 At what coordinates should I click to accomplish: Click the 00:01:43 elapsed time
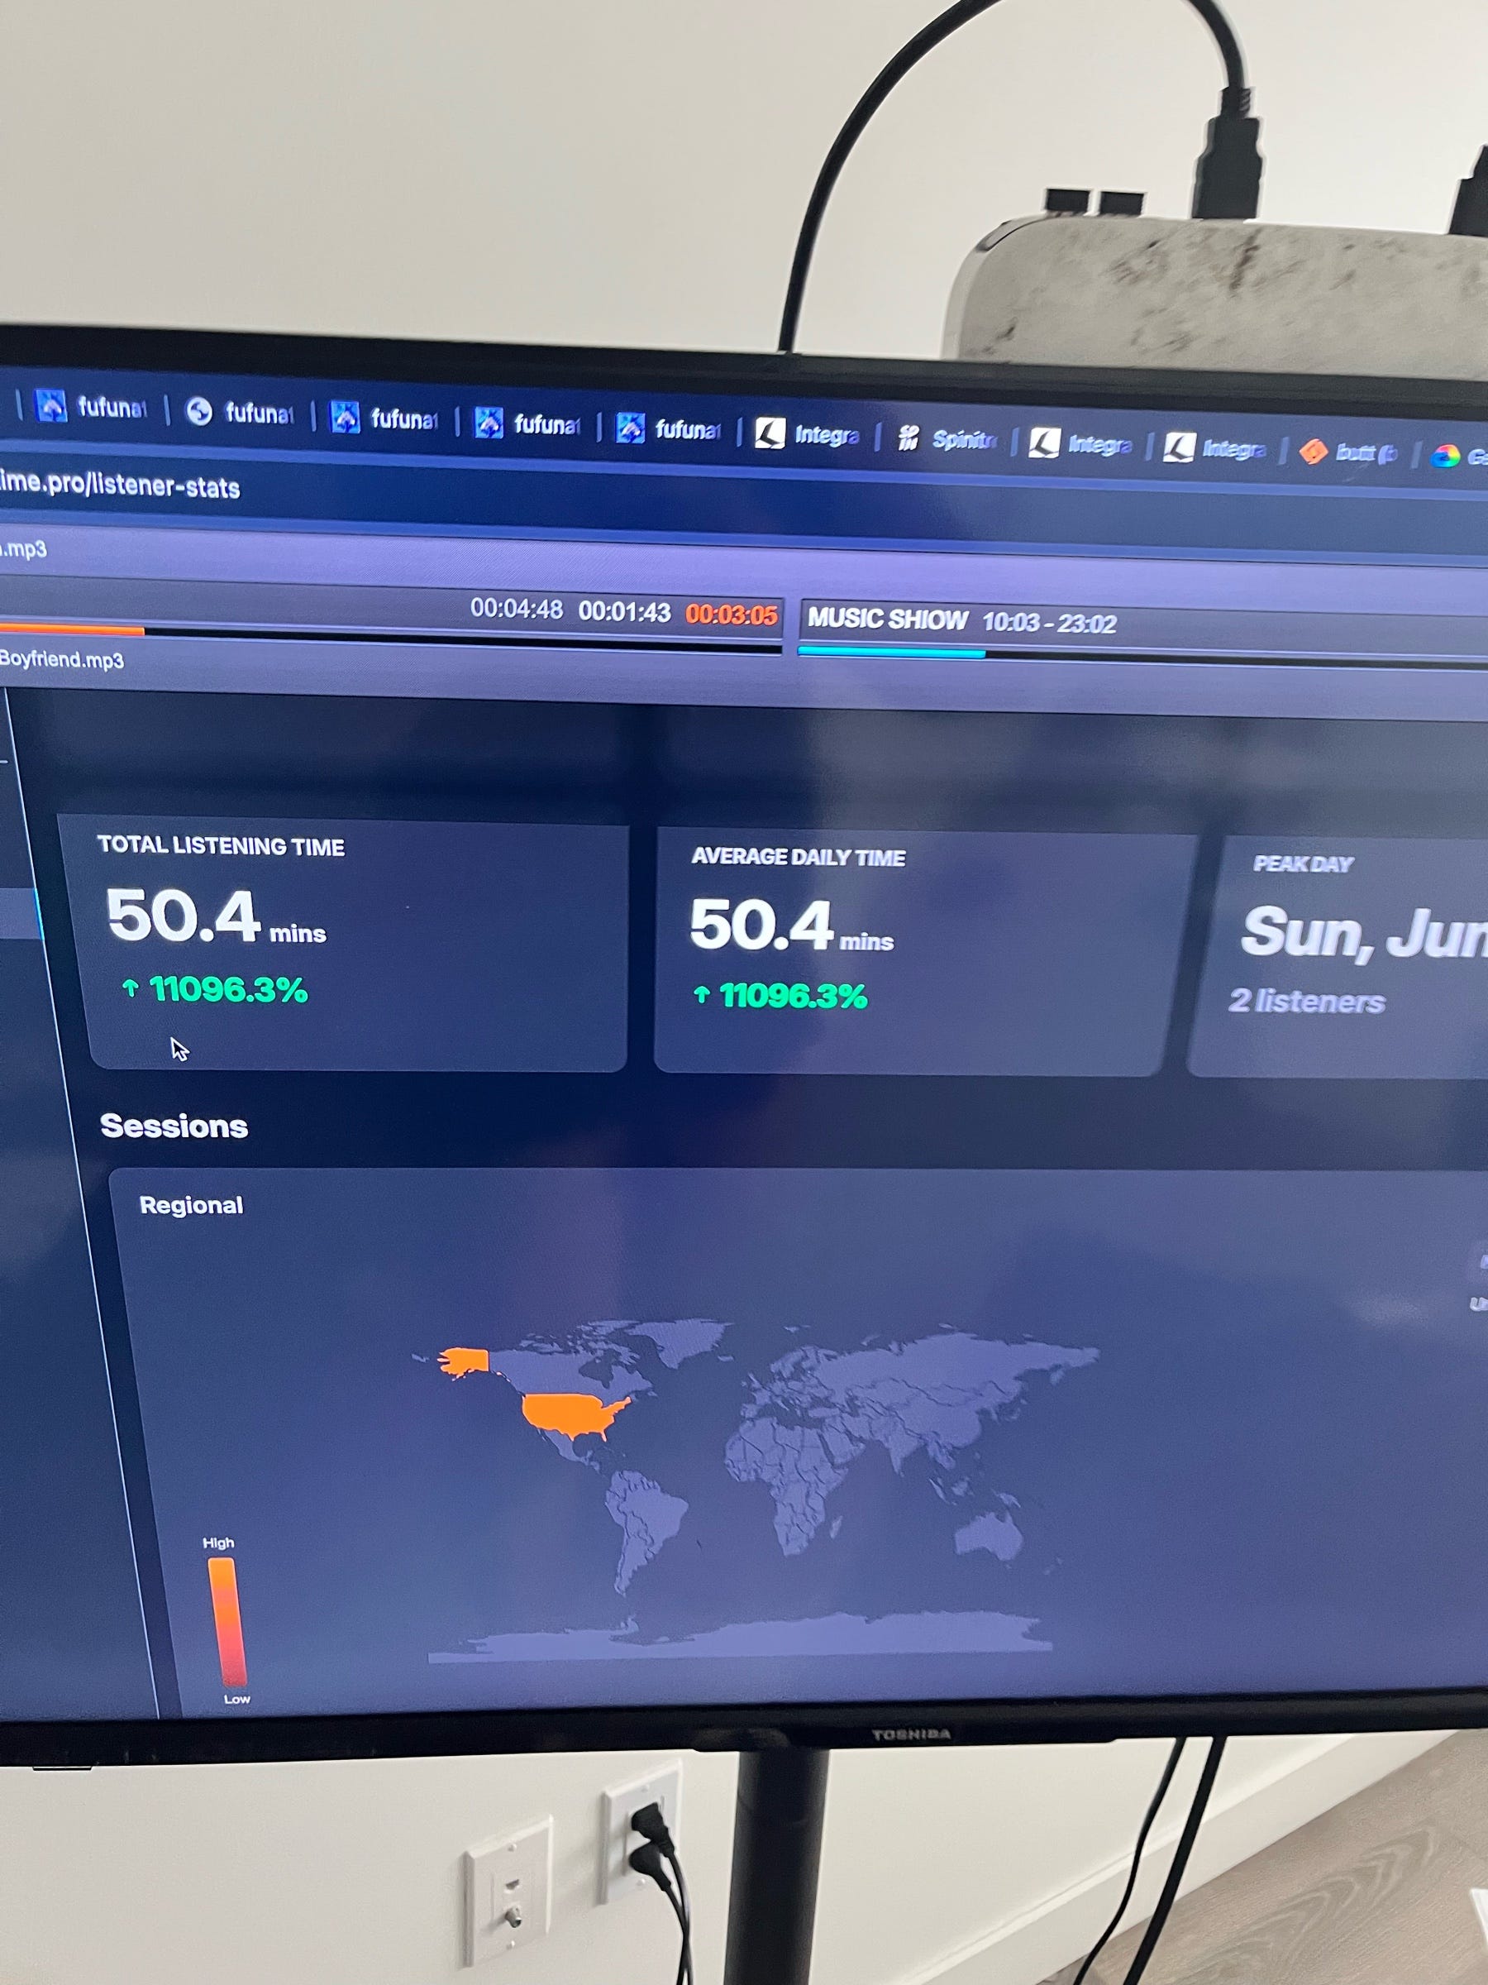click(624, 612)
